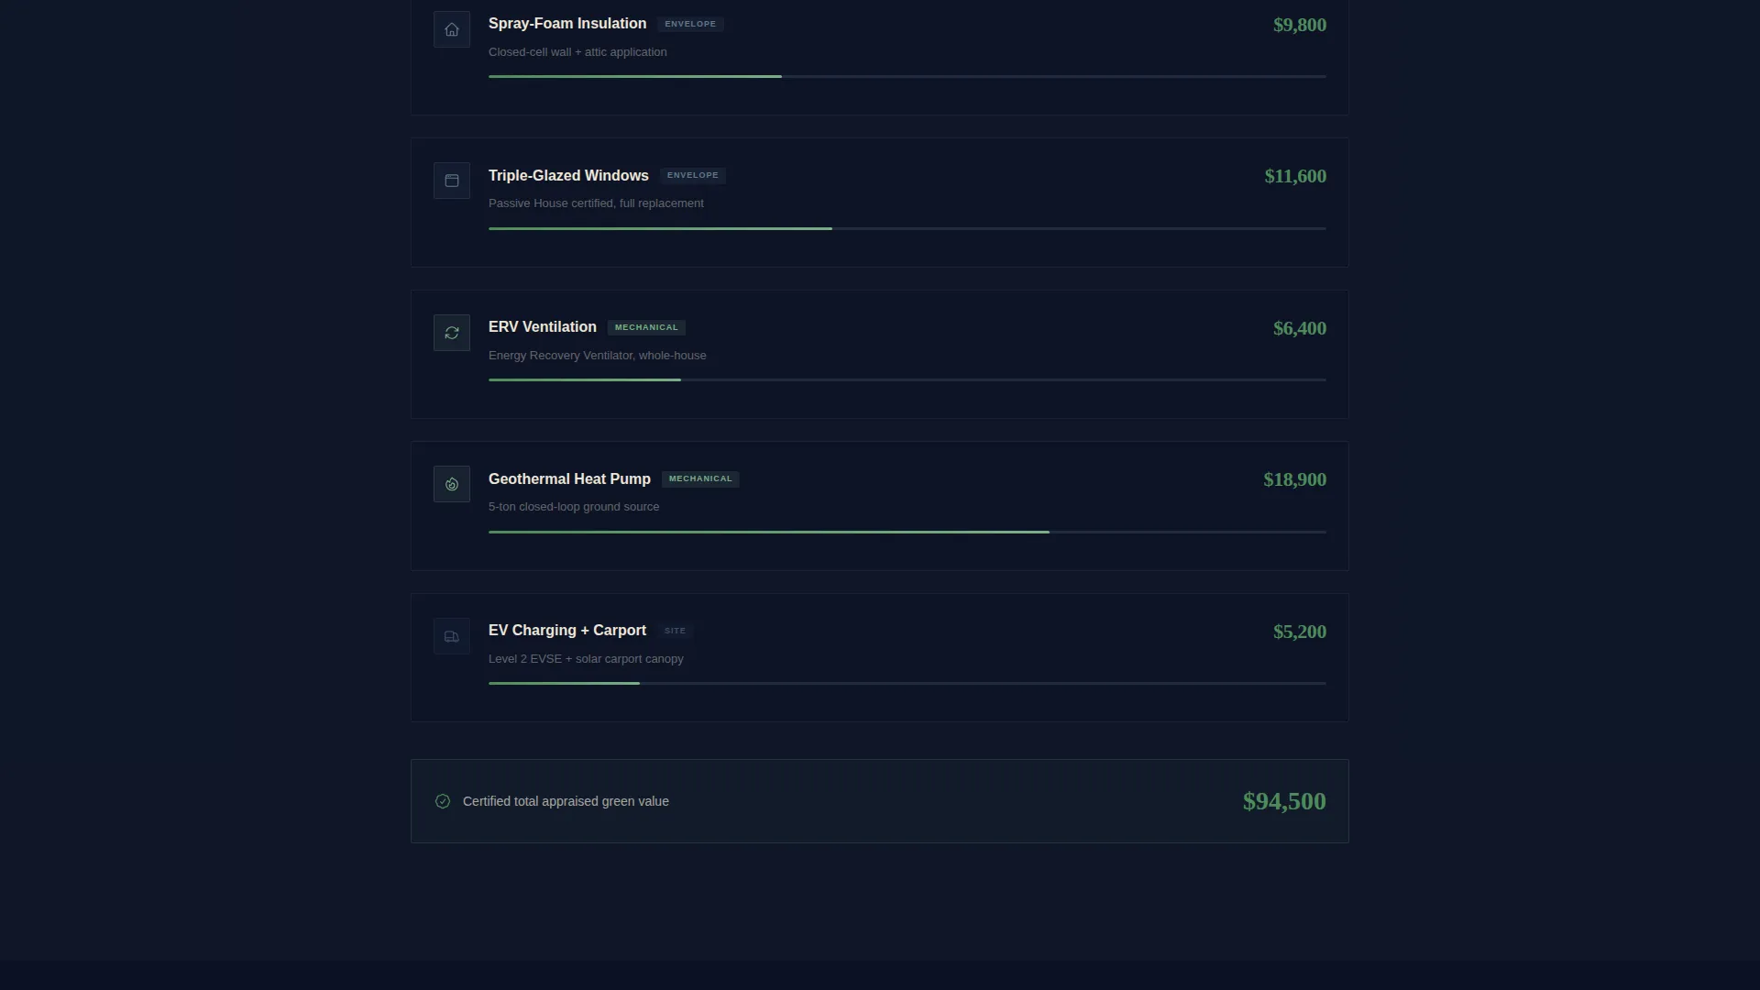Select the ENVELOPE tag on Spray-Foam Insulation
This screenshot has width=1760, height=990.
690,24
